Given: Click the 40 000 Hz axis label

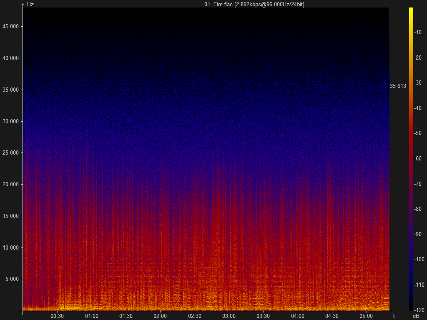Looking at the screenshot, I should (x=10, y=58).
